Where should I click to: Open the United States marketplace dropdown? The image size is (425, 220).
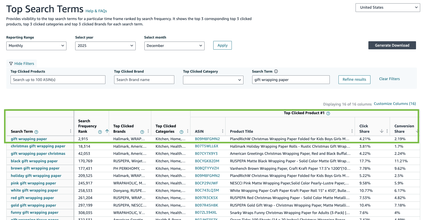[x=388, y=7]
